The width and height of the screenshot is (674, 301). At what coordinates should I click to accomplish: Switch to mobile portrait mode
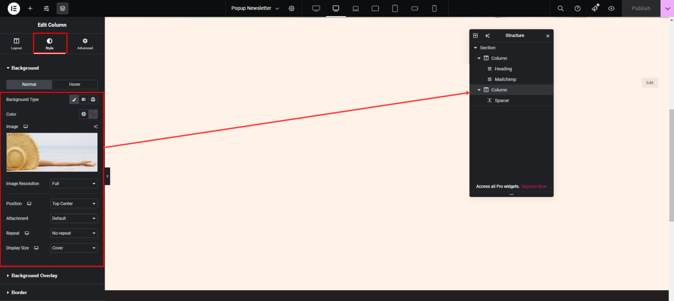pos(434,8)
